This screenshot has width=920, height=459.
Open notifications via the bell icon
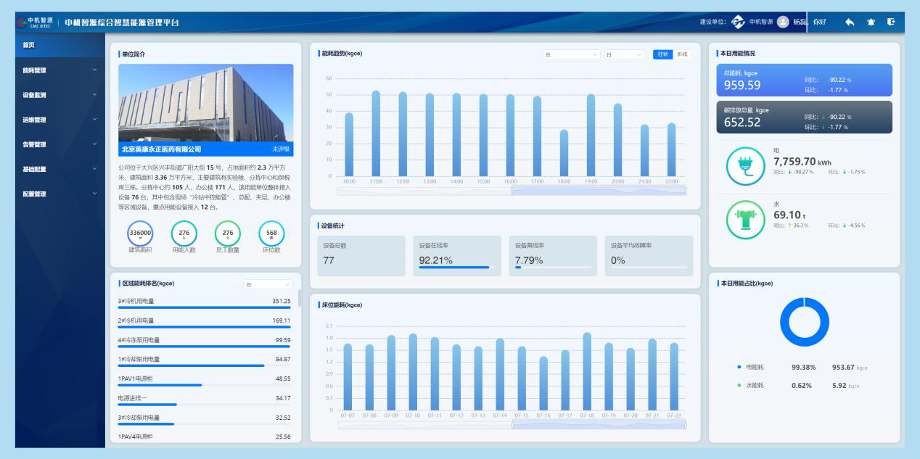click(871, 22)
